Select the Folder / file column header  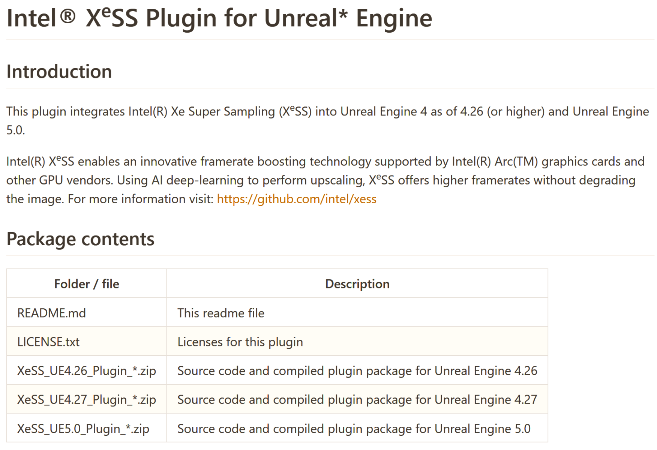click(87, 284)
